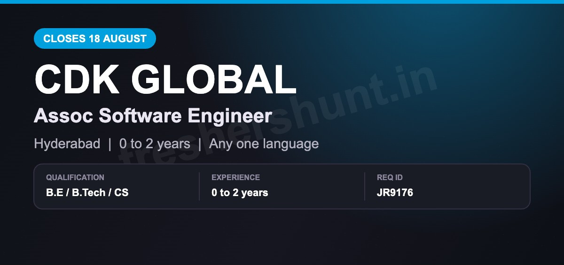Click the CLOSES 18 AUGUST badge
The height and width of the screenshot is (265, 564).
(x=95, y=38)
